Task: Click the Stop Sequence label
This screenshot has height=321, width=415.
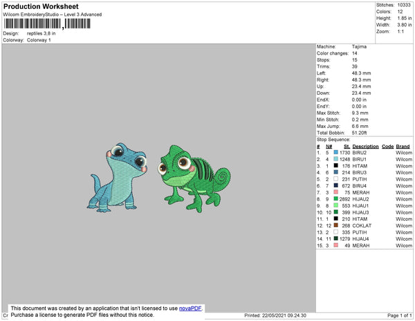Action: click(333, 140)
